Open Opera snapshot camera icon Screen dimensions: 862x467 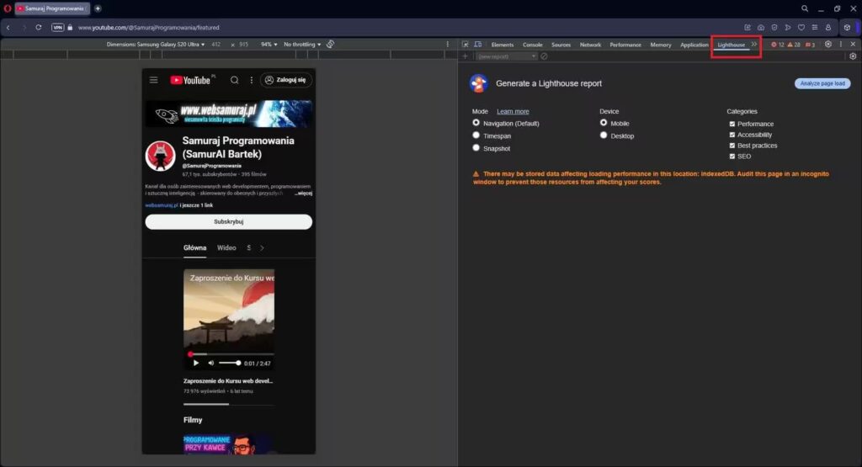tap(761, 28)
